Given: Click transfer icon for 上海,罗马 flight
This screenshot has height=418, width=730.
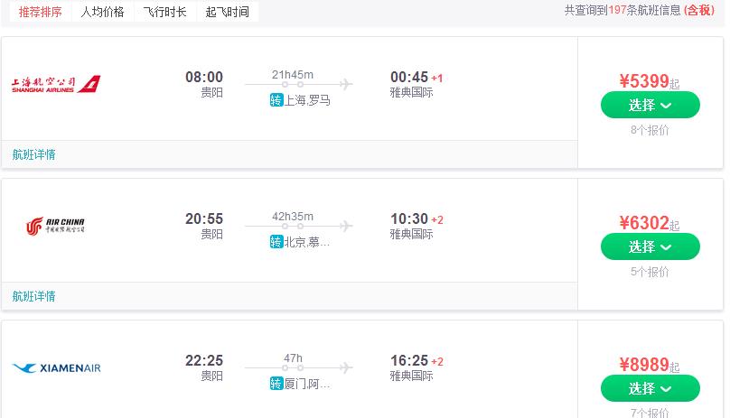Looking at the screenshot, I should tap(276, 100).
